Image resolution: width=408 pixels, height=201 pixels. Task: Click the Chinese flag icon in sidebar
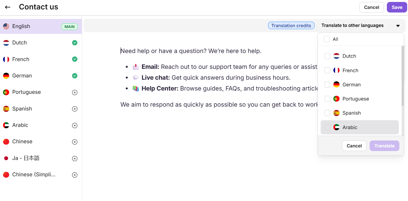(6, 141)
